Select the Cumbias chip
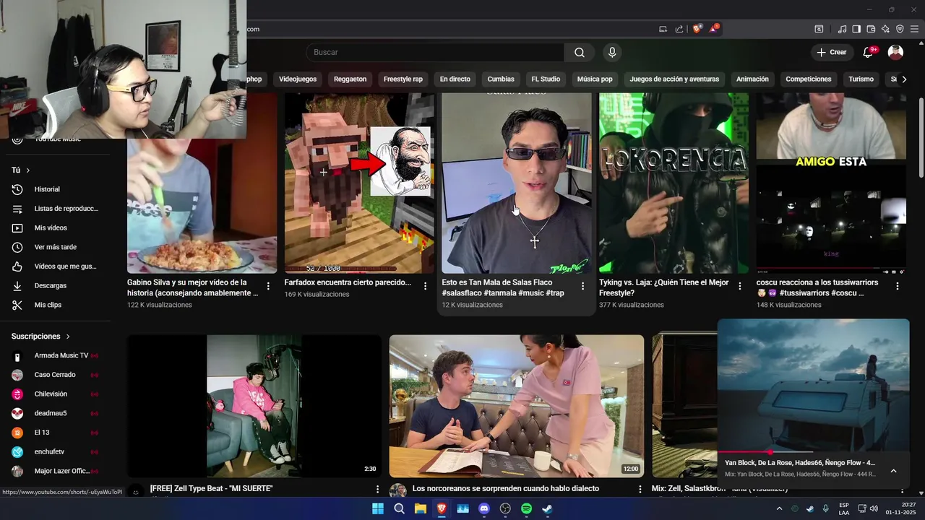The image size is (925, 520). click(x=501, y=79)
